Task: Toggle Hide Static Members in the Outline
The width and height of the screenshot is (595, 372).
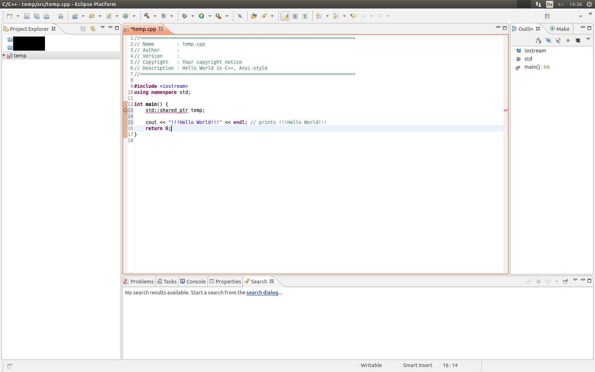Action: (558, 40)
